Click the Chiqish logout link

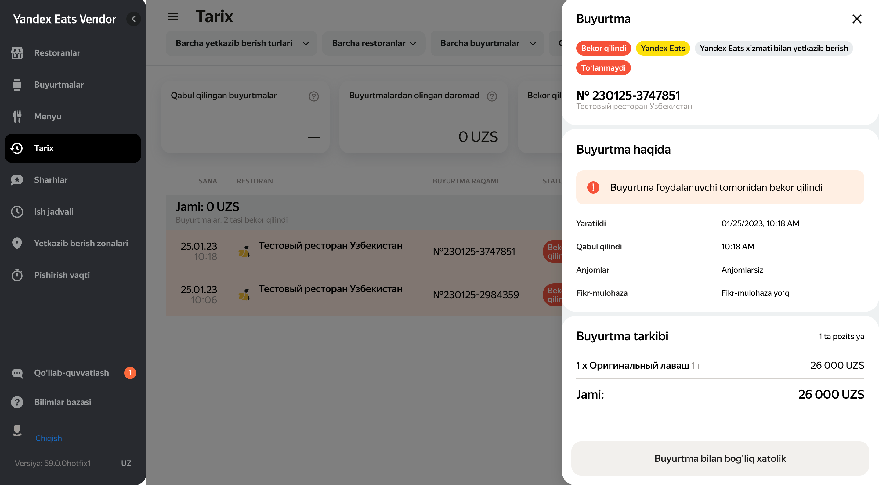pos(49,438)
